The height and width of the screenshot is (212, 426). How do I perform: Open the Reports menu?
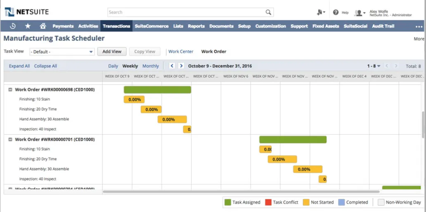[x=196, y=26]
